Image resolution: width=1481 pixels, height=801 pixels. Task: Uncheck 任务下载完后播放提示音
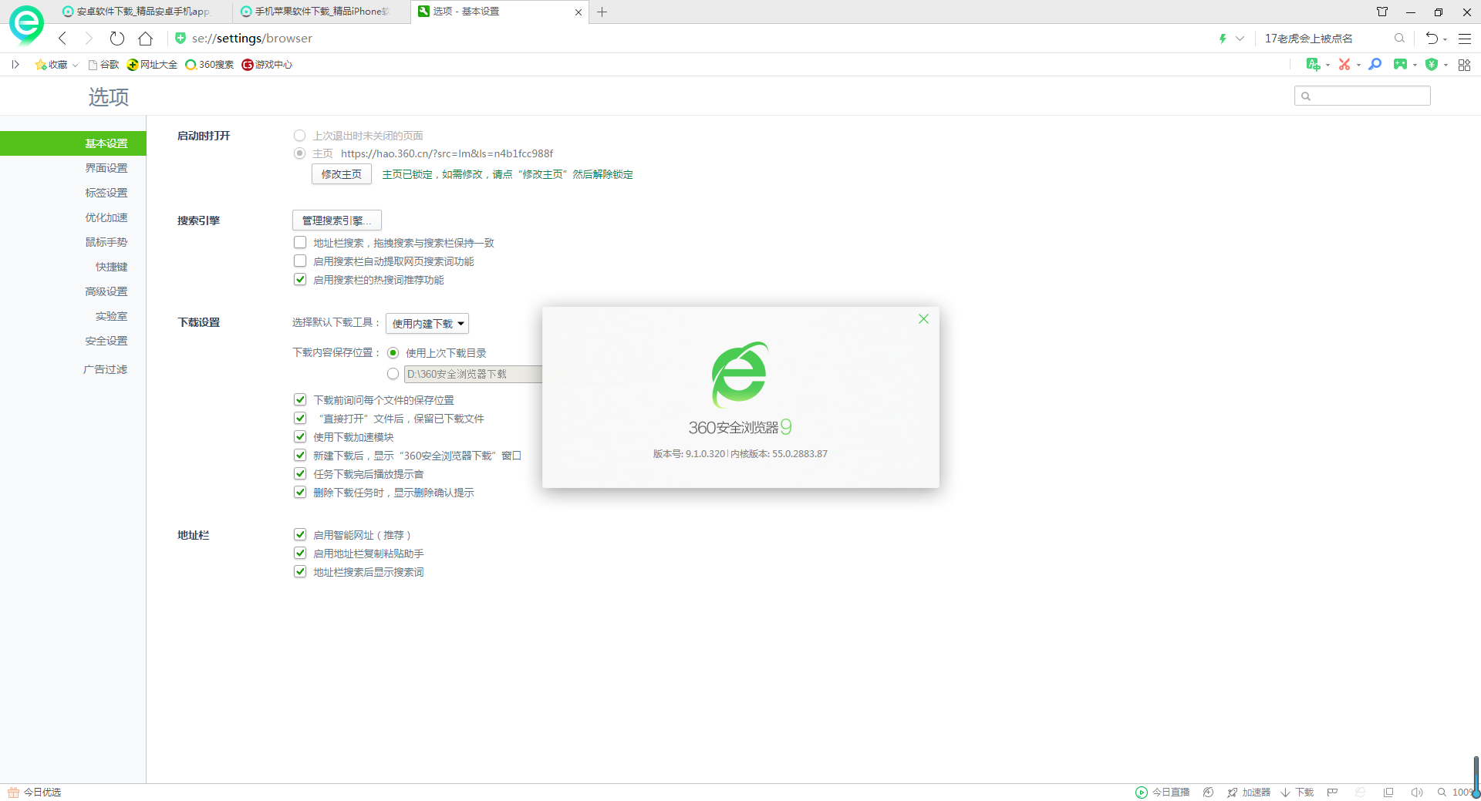click(300, 474)
